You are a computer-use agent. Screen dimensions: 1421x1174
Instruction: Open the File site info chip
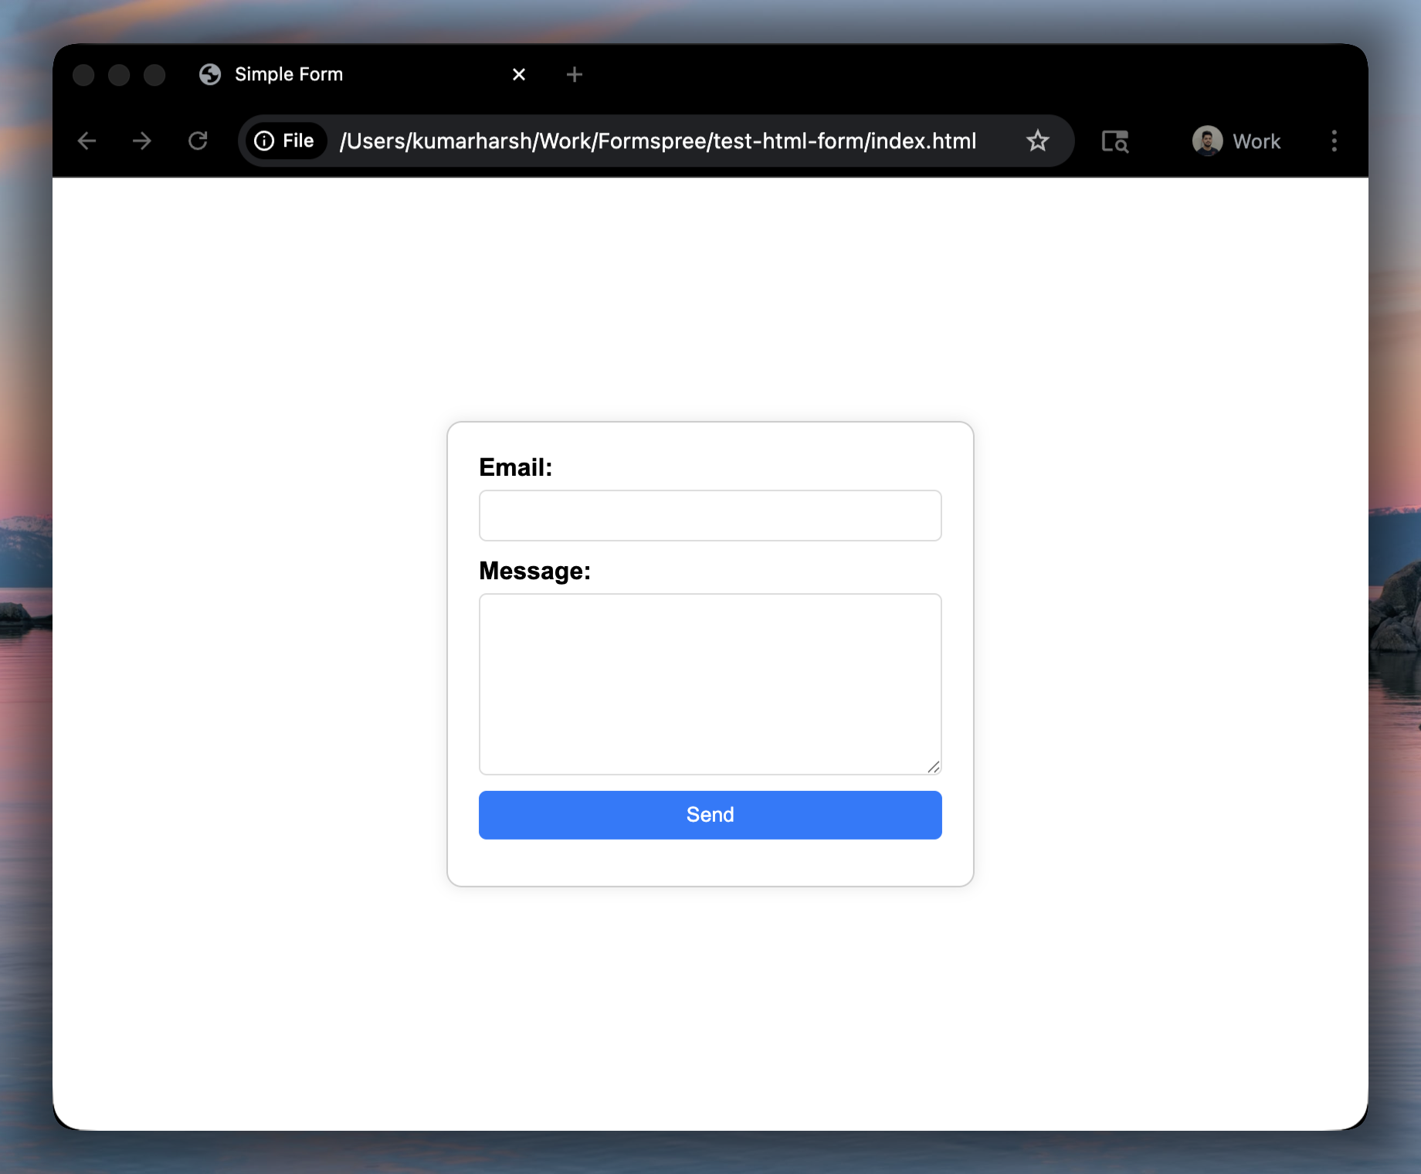(285, 141)
